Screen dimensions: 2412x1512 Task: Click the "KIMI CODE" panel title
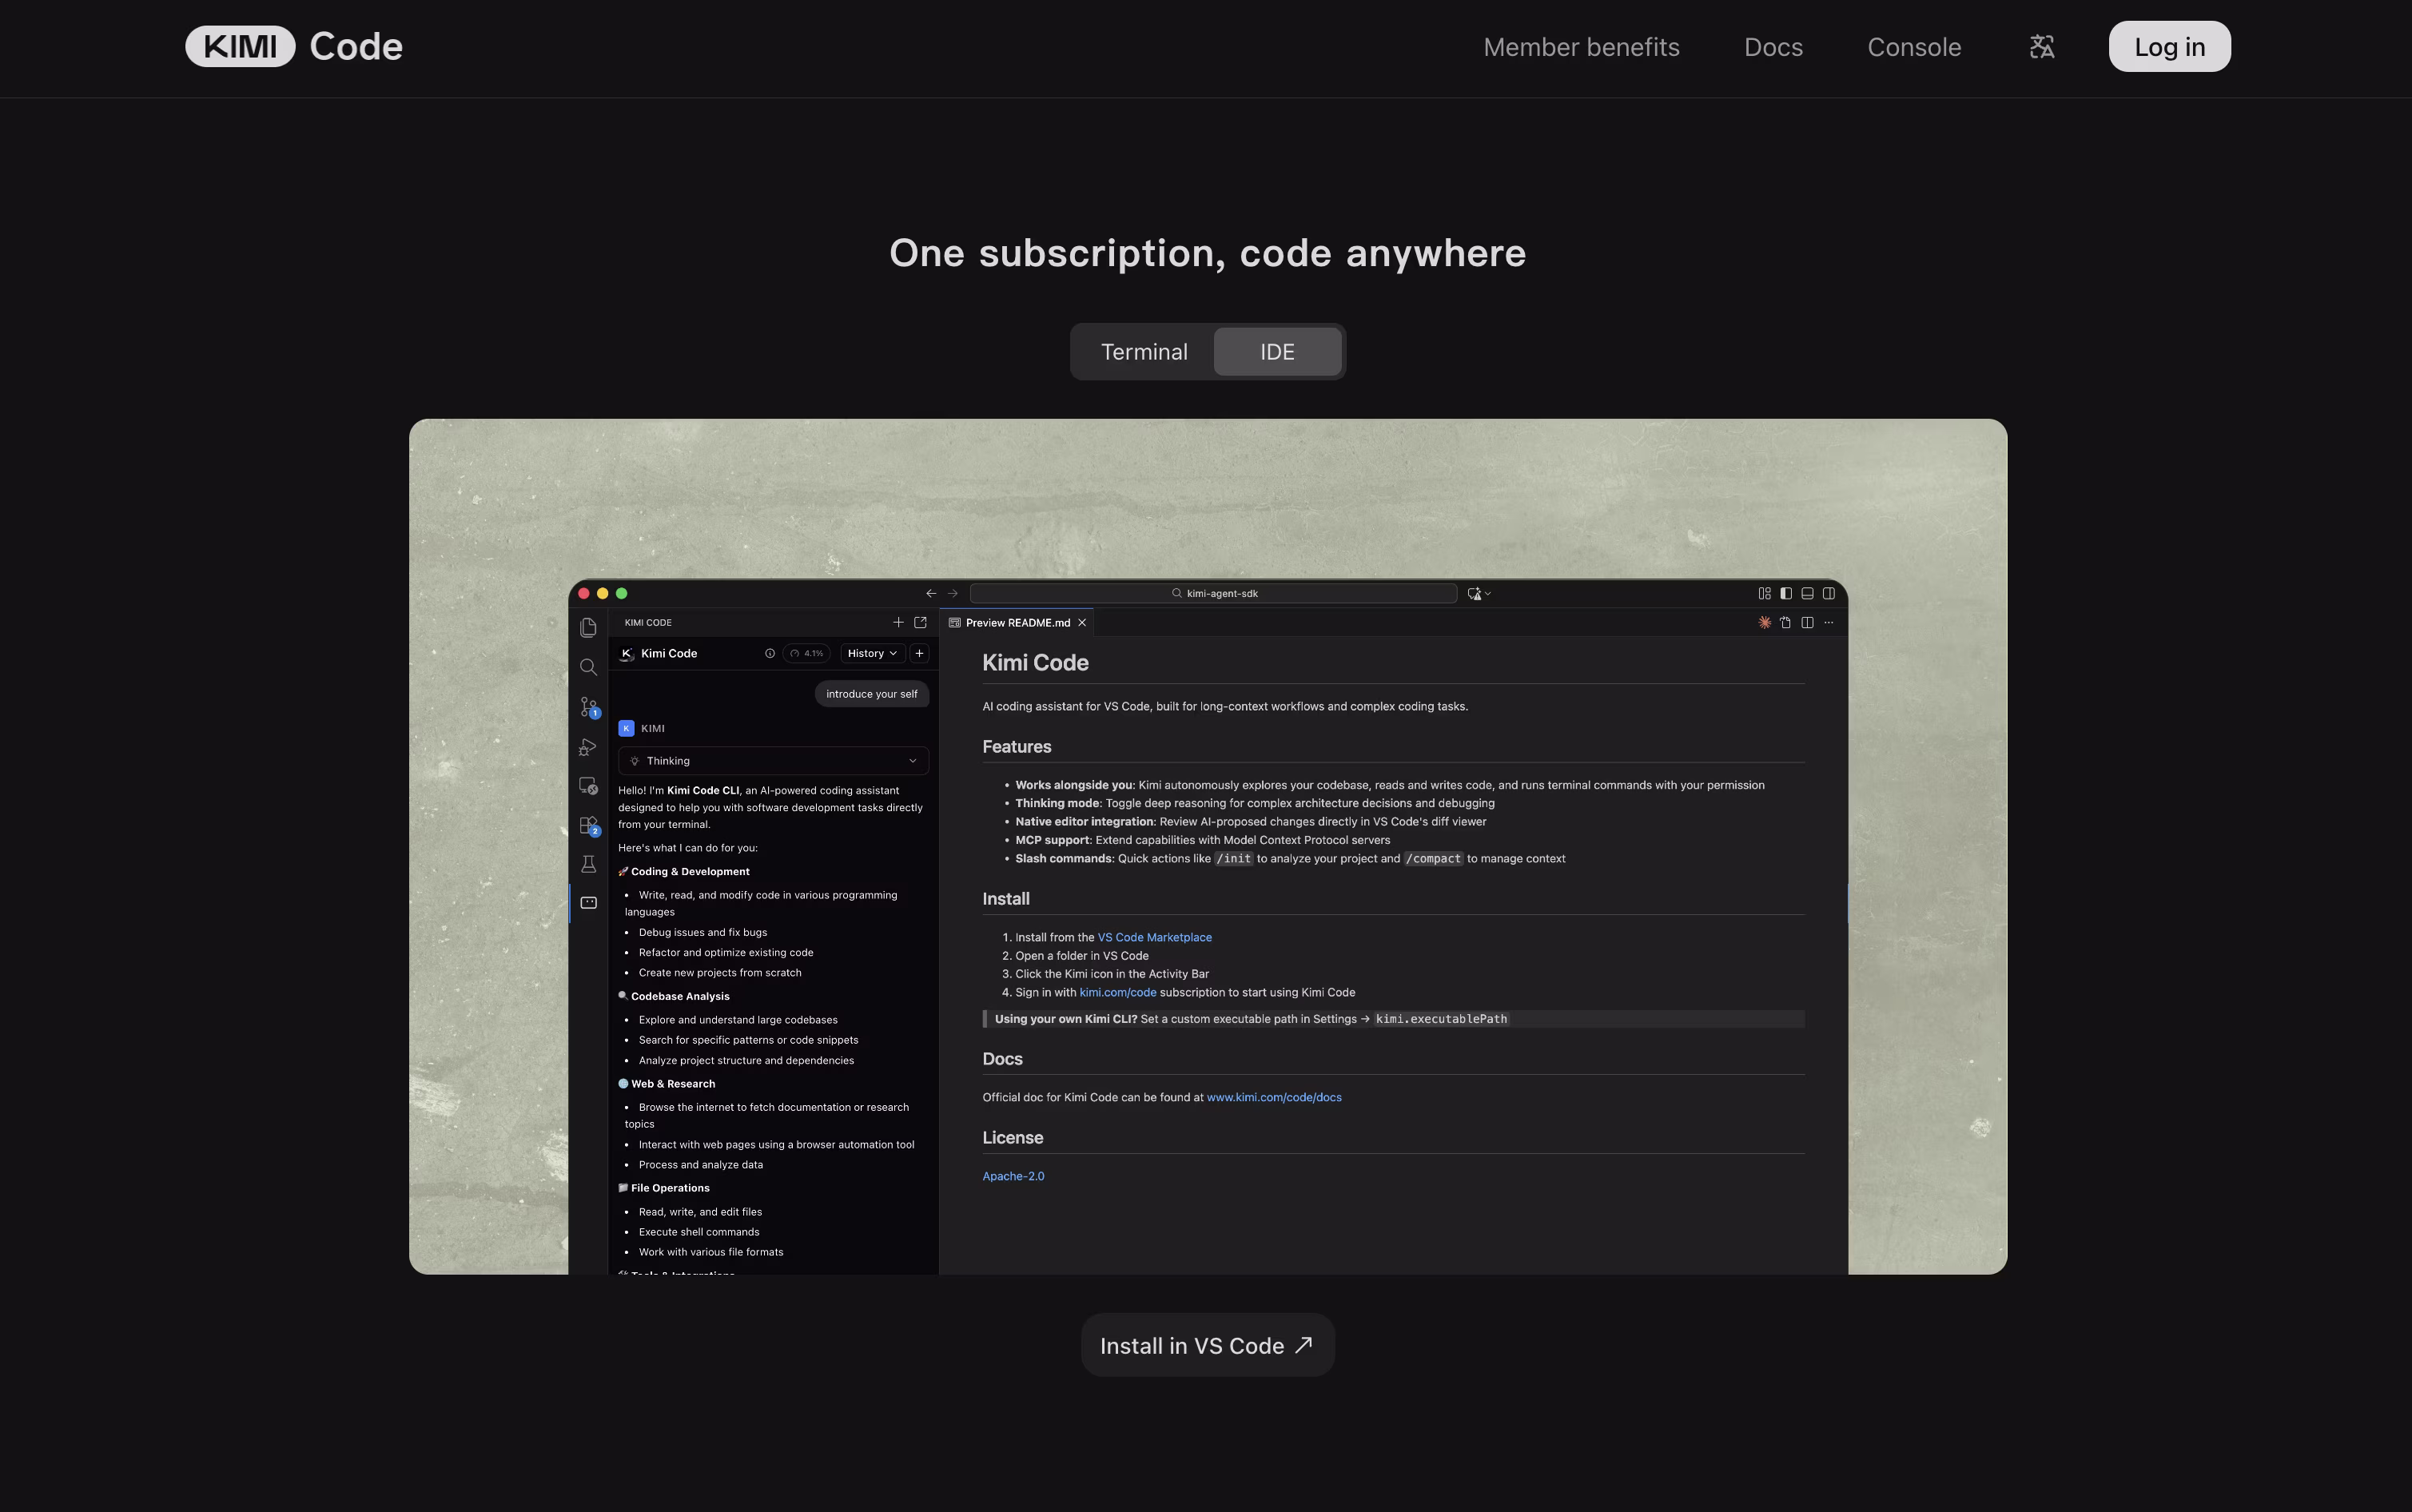point(648,622)
